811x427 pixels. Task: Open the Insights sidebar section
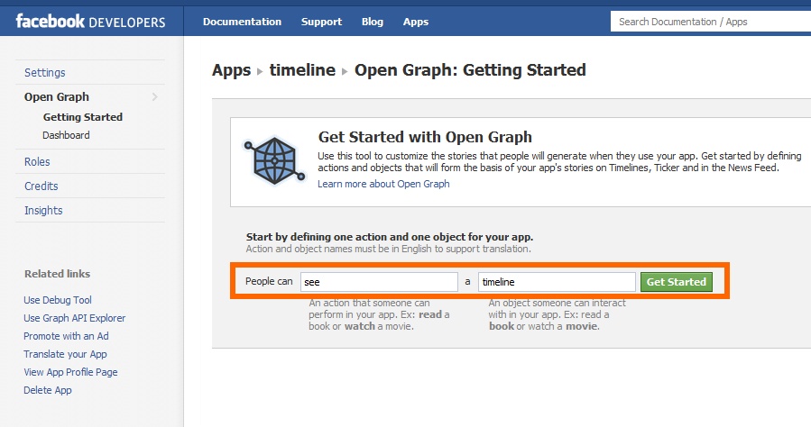coord(43,210)
